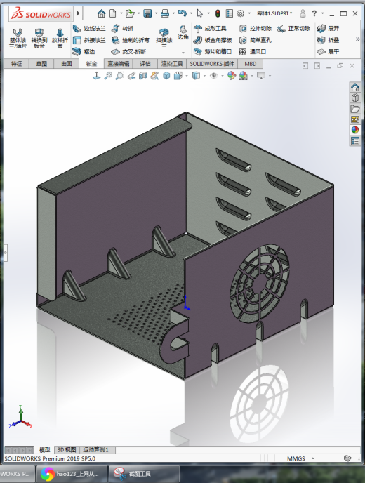This screenshot has height=483, width=365.
Task: Click the 边线法兰 edge flange tool
Action: 89,29
